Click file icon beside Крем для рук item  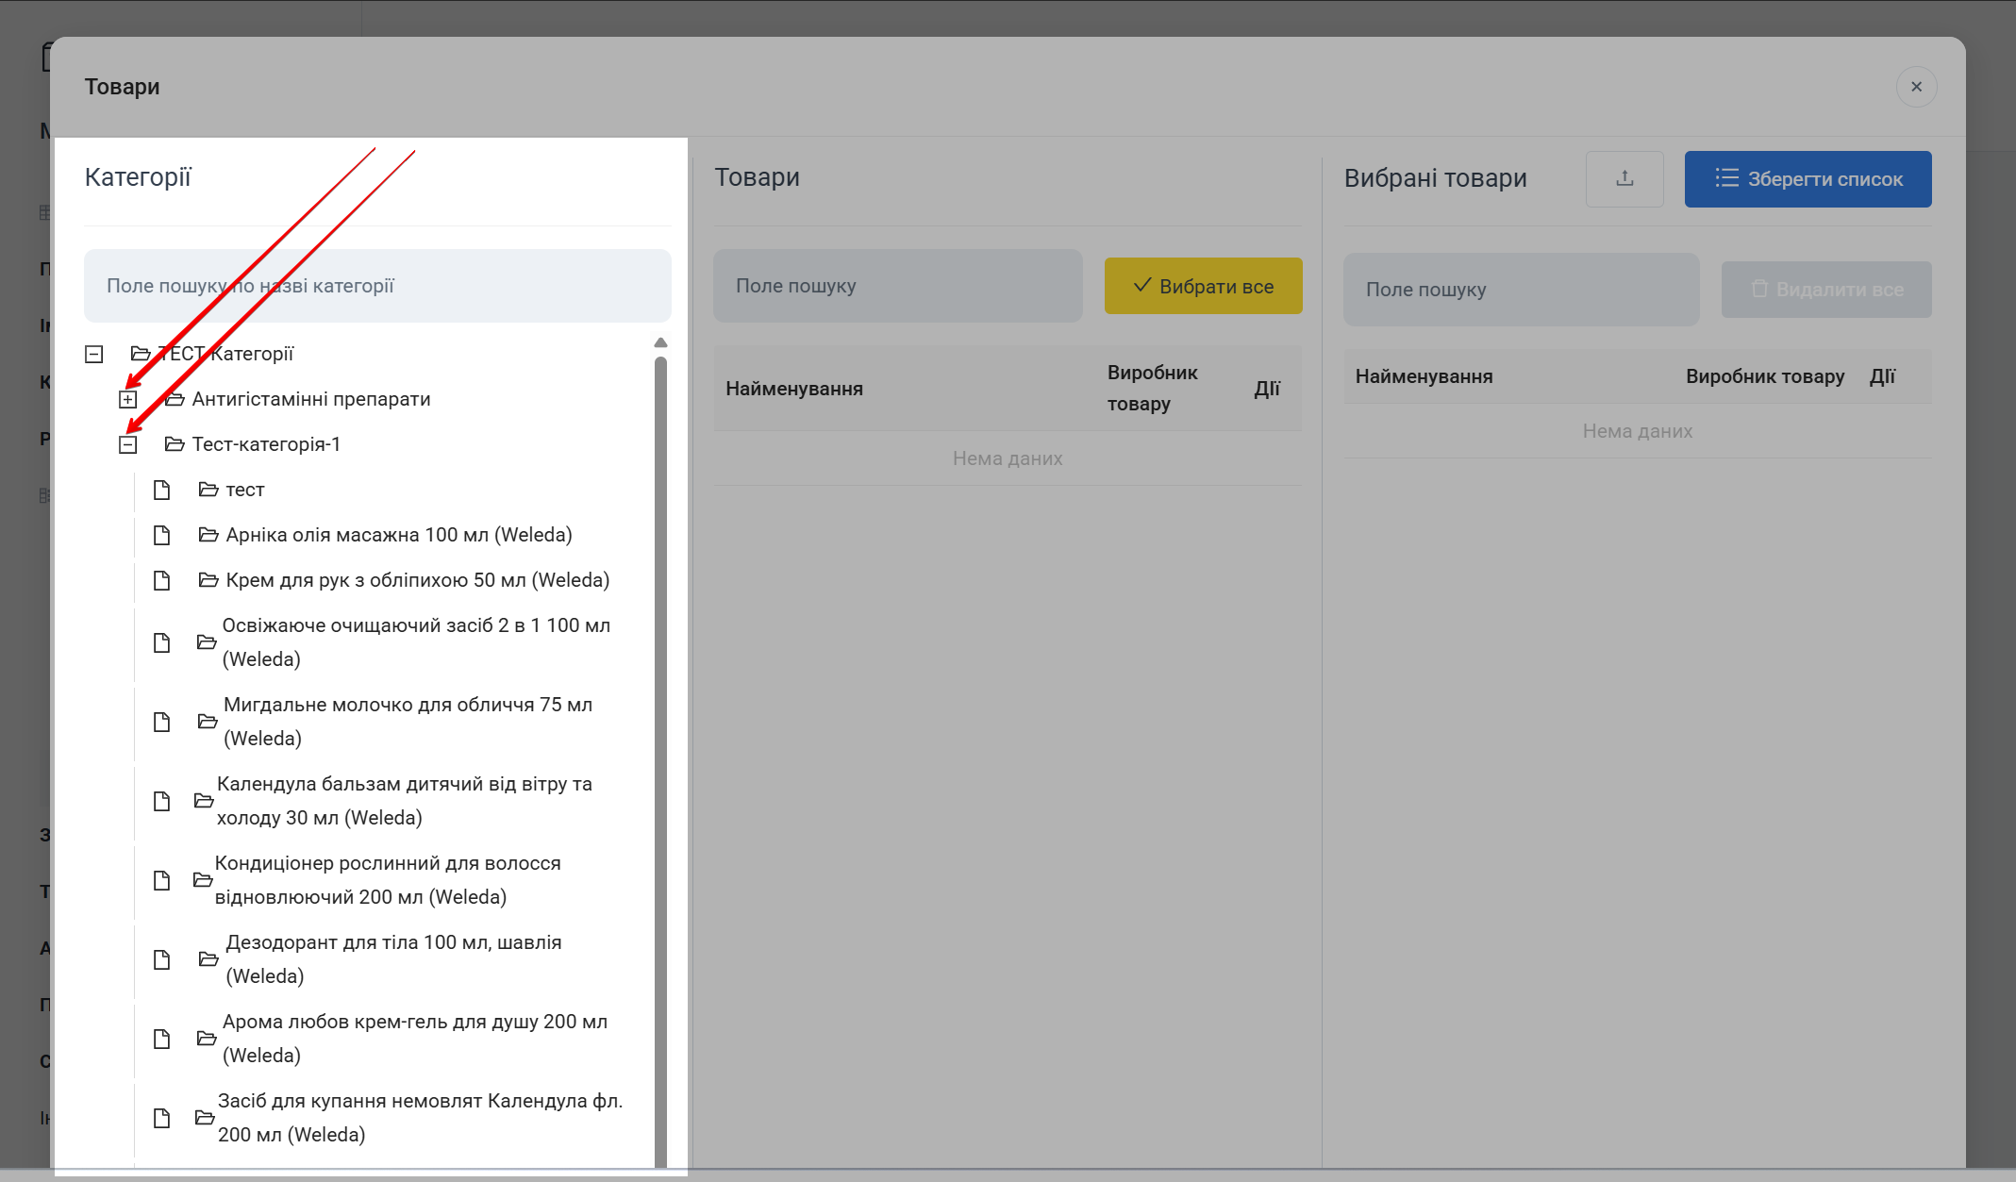pyautogui.click(x=162, y=580)
